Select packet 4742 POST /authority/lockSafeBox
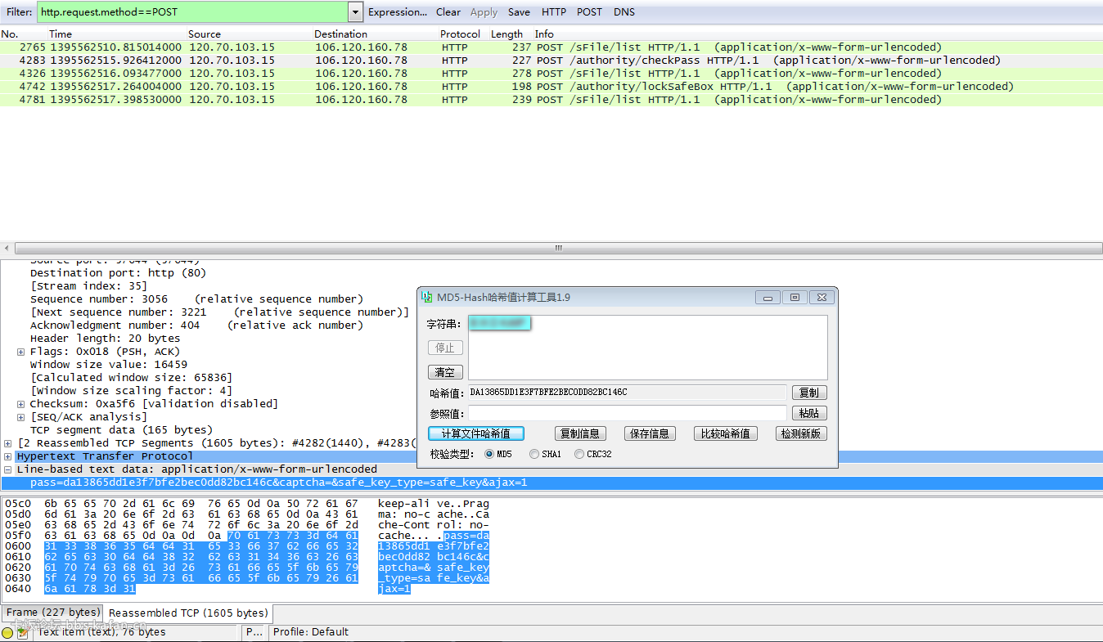 tap(551, 87)
